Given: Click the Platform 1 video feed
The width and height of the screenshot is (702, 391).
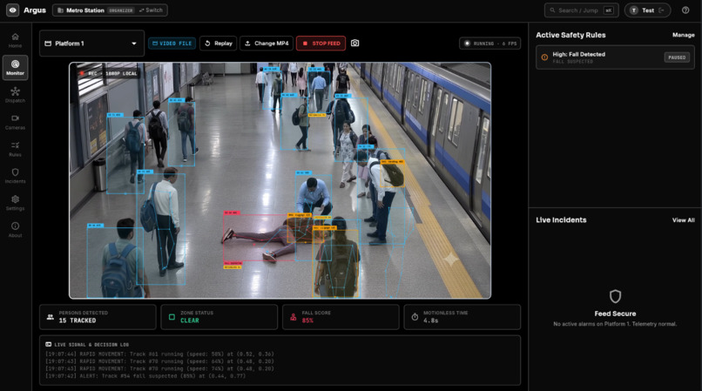Looking at the screenshot, I should pyautogui.click(x=280, y=180).
